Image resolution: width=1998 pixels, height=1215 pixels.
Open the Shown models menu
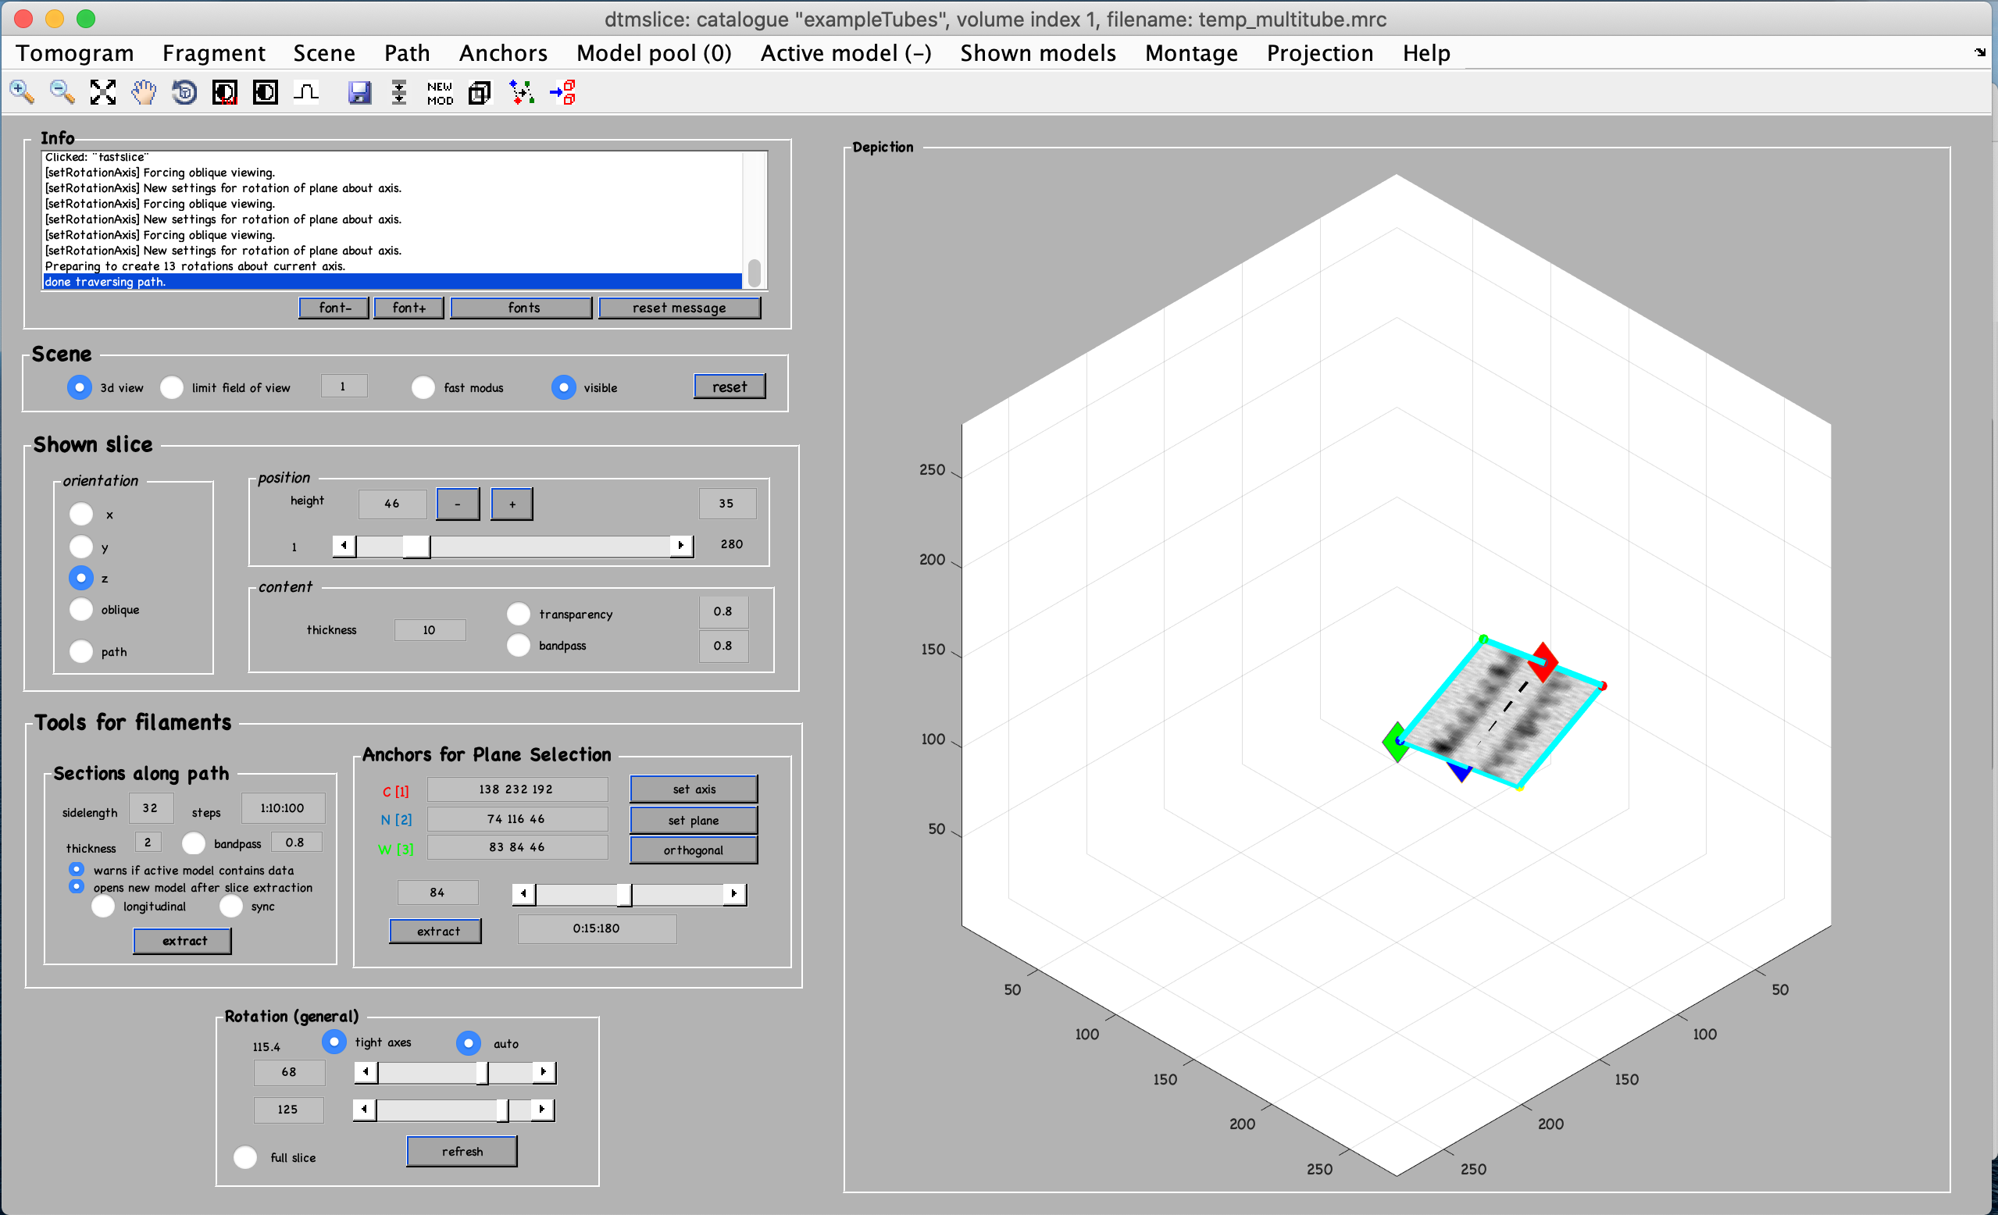pyautogui.click(x=1038, y=54)
